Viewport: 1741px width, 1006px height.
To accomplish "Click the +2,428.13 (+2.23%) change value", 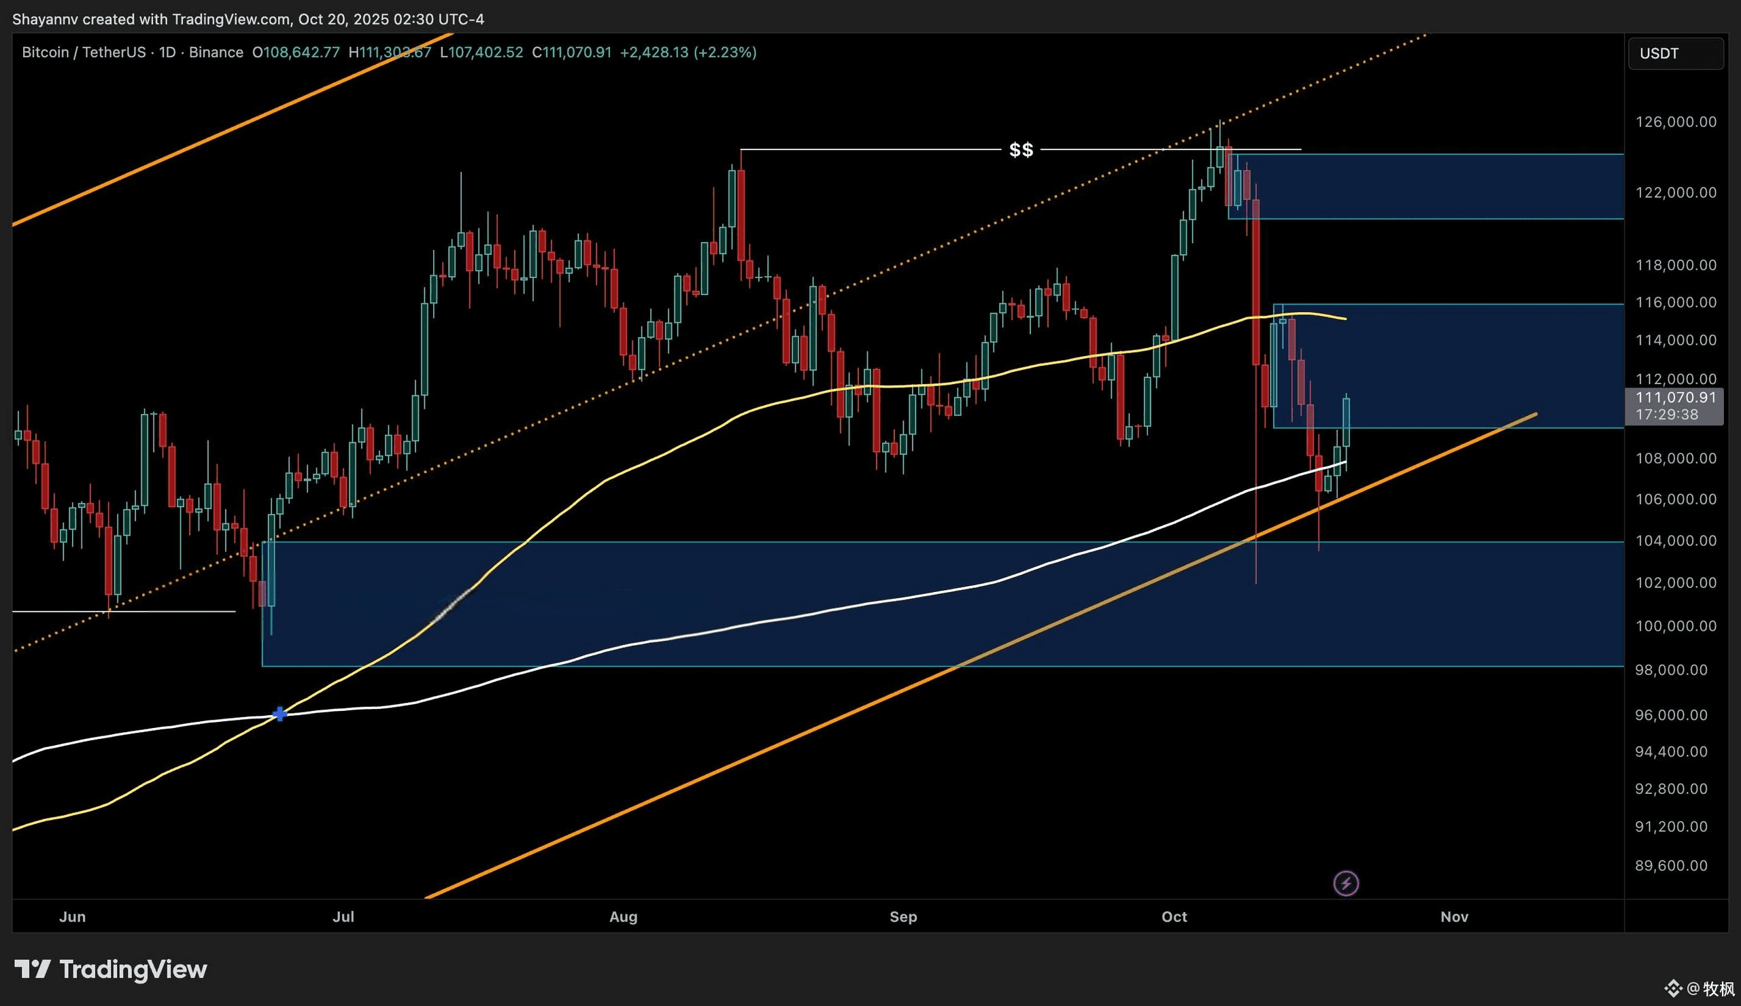I will point(688,52).
